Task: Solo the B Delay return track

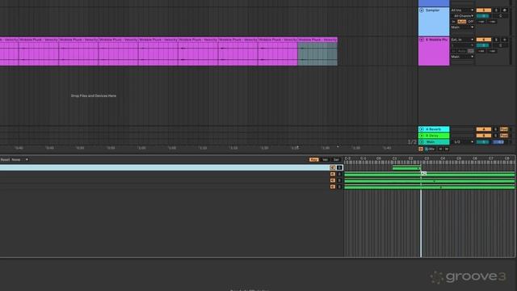Action: pos(495,136)
